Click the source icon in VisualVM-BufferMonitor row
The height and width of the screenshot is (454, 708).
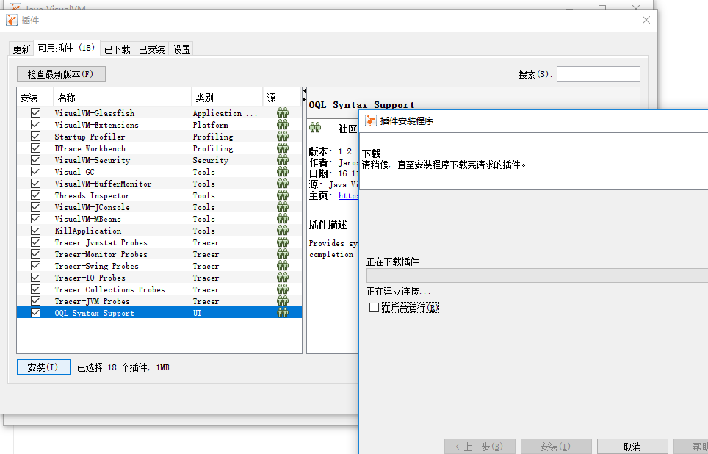click(283, 184)
